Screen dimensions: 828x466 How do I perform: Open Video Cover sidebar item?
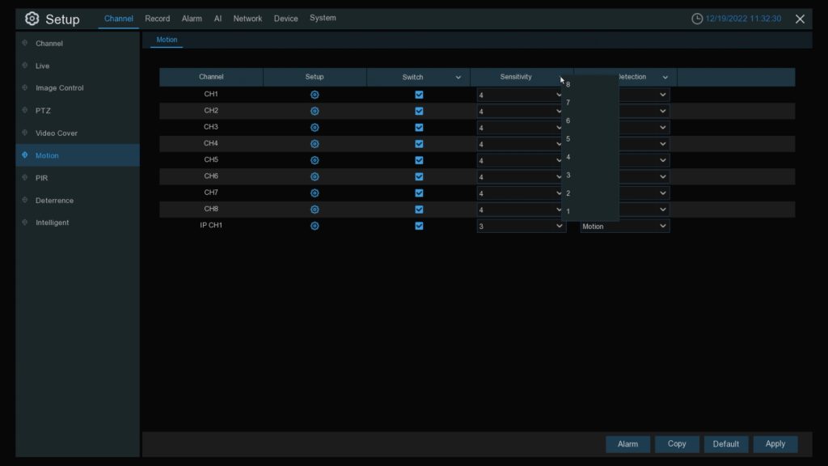pos(57,133)
